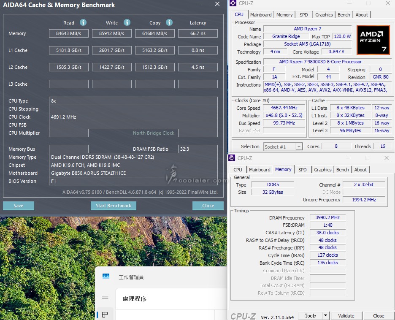This screenshot has height=320, width=395.
Task: Open About tab in top CPU-Z window
Action: coord(362,15)
